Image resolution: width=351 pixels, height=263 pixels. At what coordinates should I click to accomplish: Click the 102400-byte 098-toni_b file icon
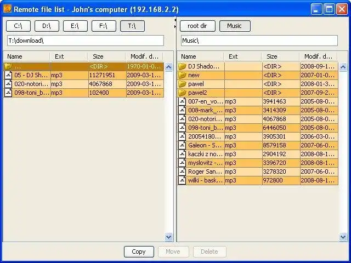(x=8, y=93)
